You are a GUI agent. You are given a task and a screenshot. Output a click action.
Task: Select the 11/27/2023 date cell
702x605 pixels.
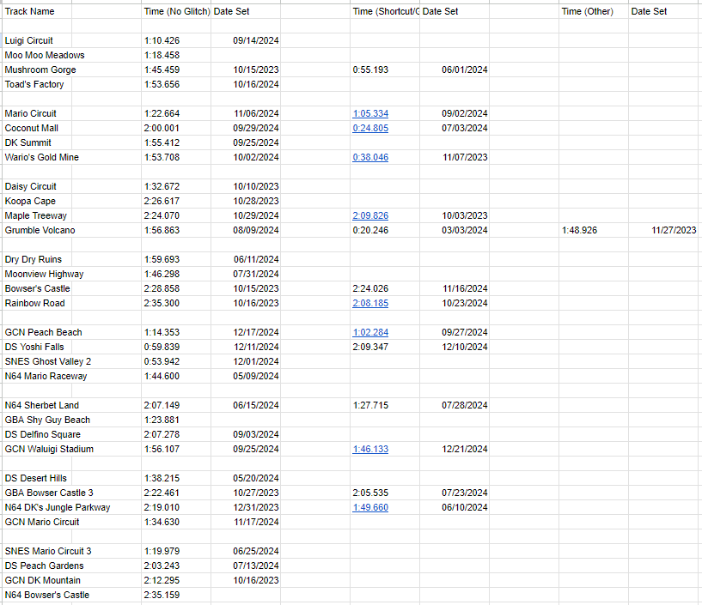point(663,230)
